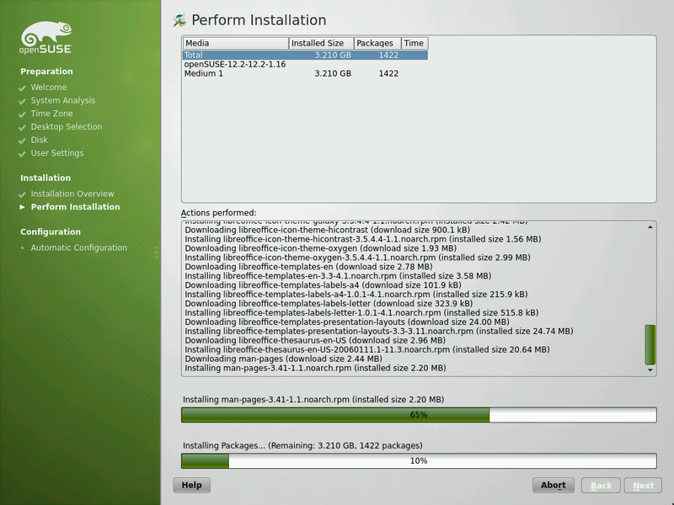Click 'Installing libreoffice-icon-theme-oxygen' log line

(x=357, y=258)
